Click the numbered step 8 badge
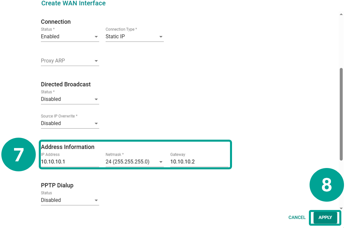The width and height of the screenshot is (346, 228). point(326,185)
